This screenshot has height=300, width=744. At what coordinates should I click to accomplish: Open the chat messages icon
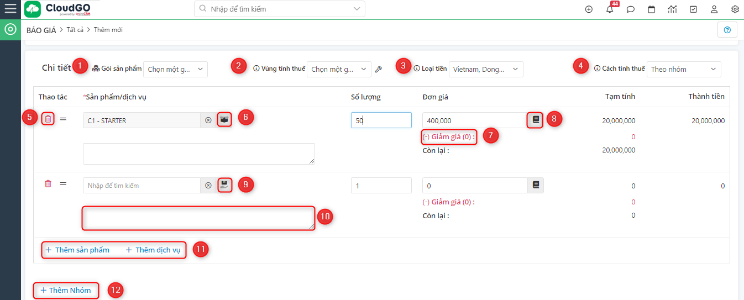coord(631,9)
